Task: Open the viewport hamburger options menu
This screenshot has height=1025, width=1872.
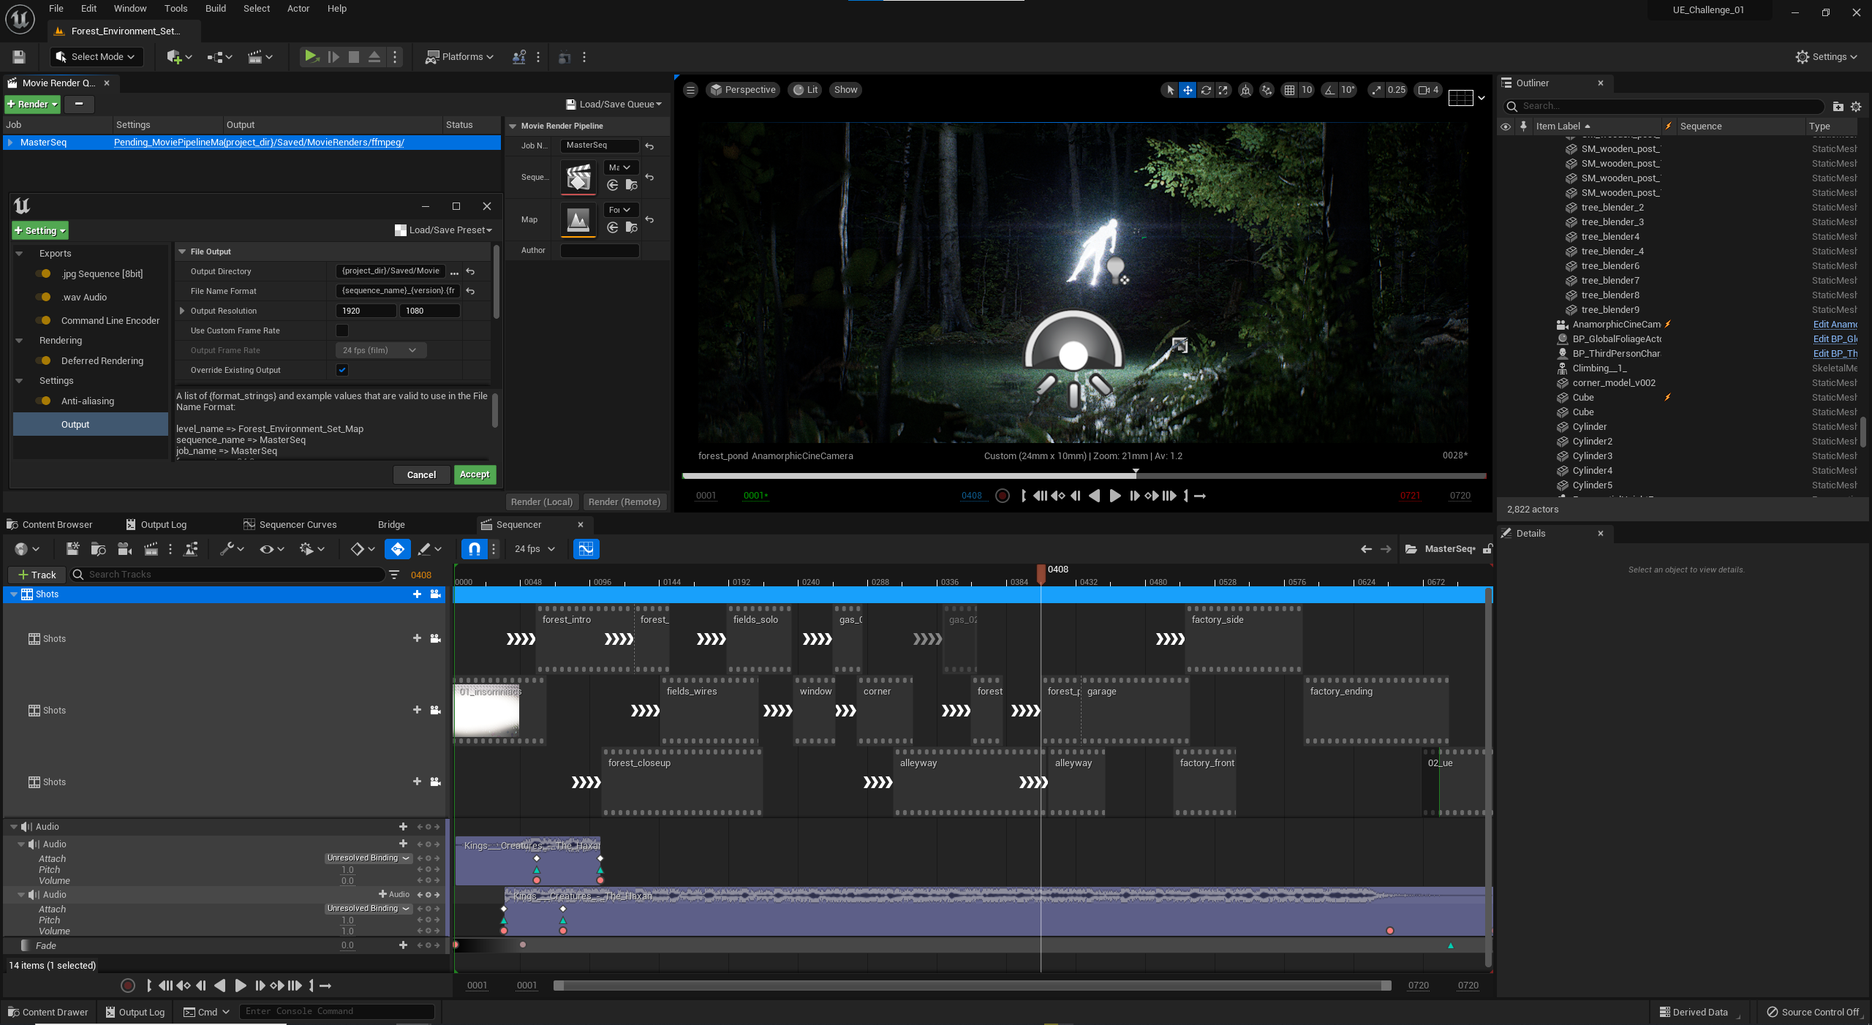Action: coord(690,90)
